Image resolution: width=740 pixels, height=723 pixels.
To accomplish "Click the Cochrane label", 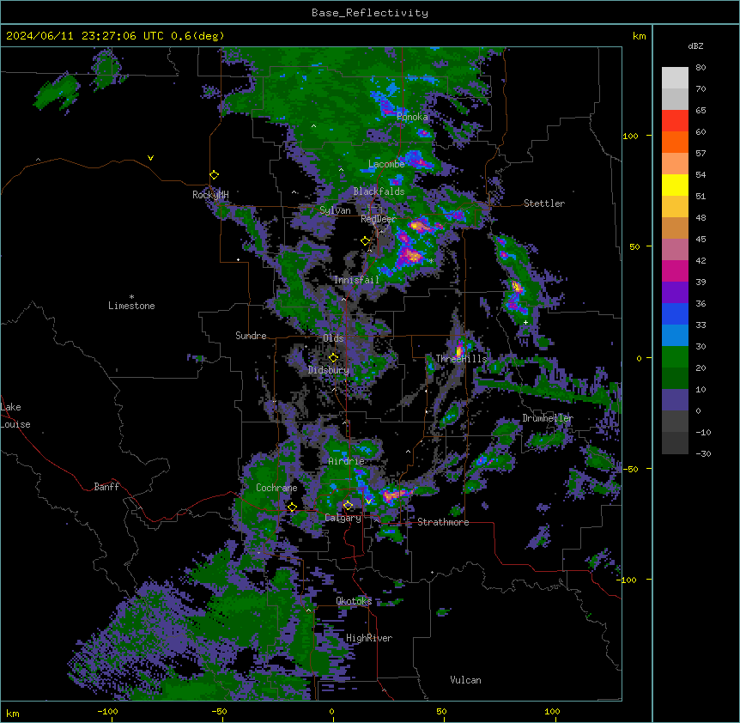I will point(276,488).
